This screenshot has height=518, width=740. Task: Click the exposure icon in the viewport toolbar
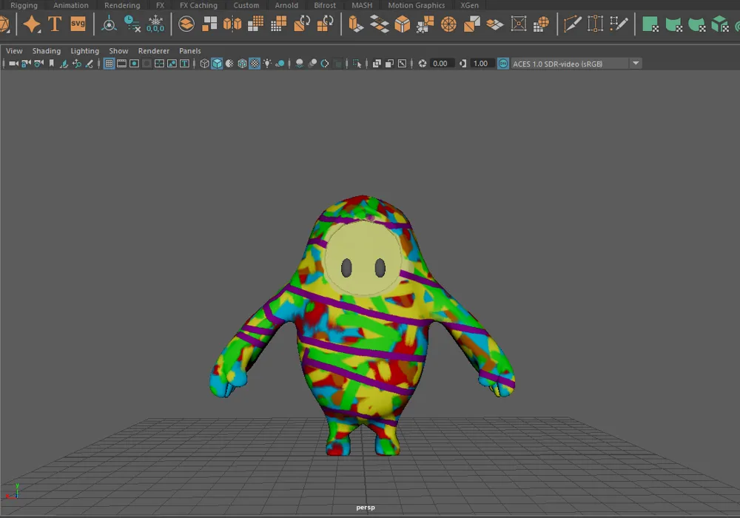coord(422,63)
